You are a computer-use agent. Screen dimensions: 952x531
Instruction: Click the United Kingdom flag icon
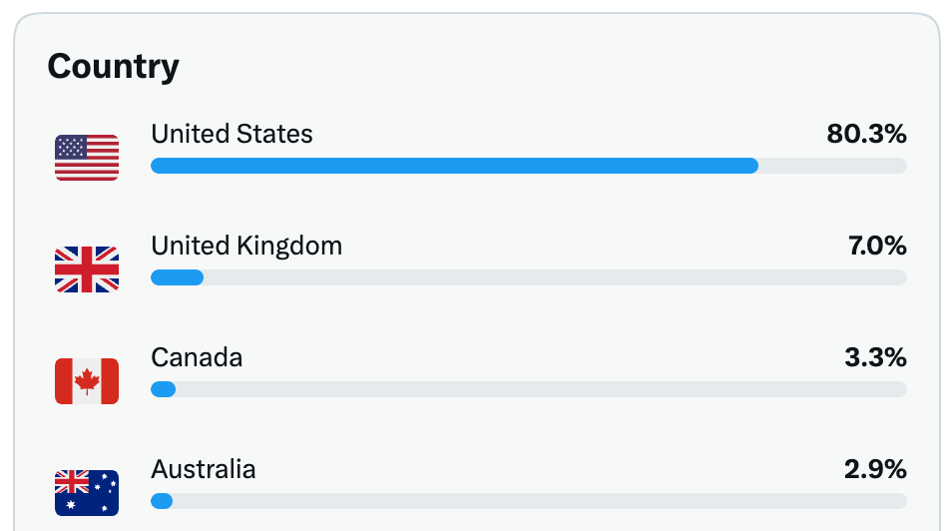(x=87, y=269)
